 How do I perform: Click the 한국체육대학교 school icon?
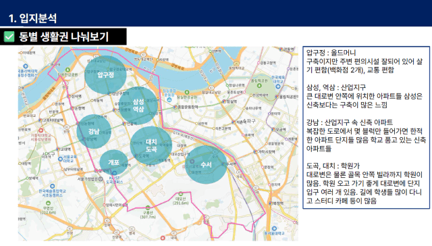coord(277,87)
